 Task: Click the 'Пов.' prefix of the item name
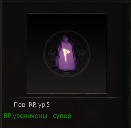[x=20, y=105]
